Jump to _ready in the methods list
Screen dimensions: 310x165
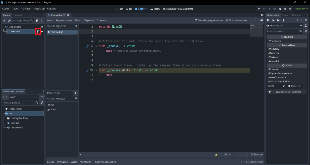click(51, 105)
